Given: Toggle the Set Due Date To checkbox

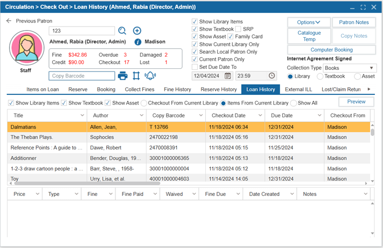Looking at the screenshot, I should click(x=195, y=67).
